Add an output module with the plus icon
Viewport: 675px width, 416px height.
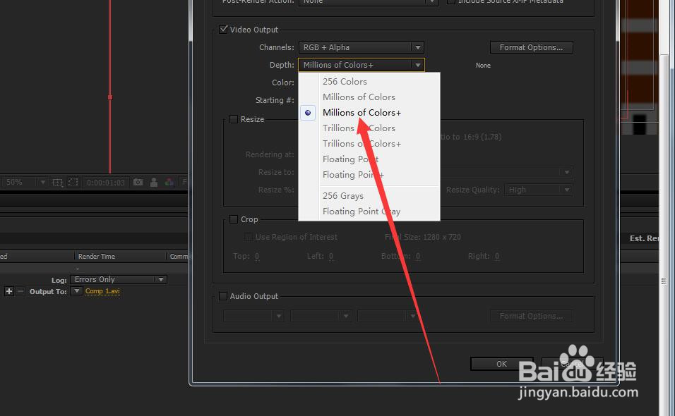click(8, 291)
